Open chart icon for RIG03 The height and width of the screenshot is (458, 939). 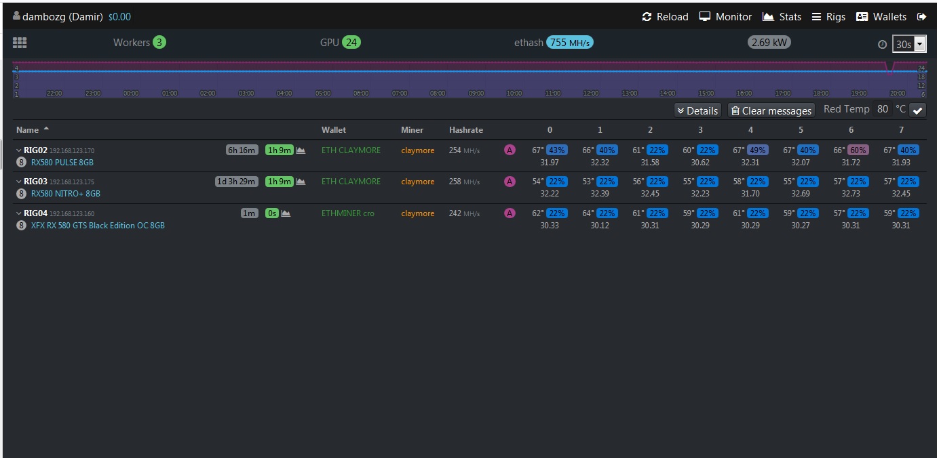coord(301,182)
